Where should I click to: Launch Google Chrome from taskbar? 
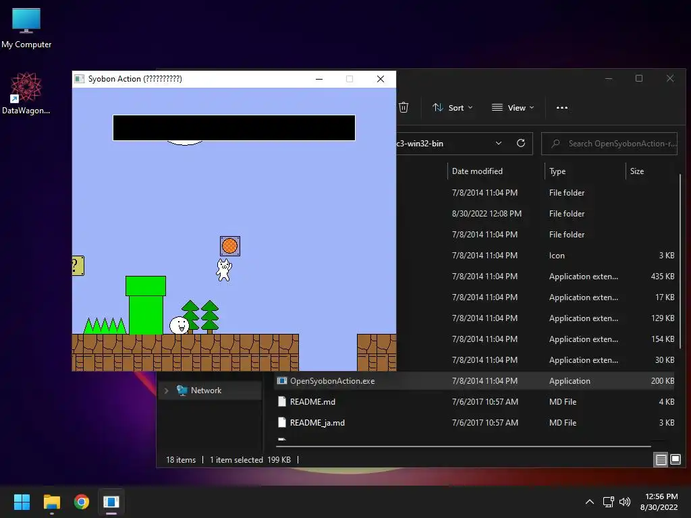pos(82,502)
